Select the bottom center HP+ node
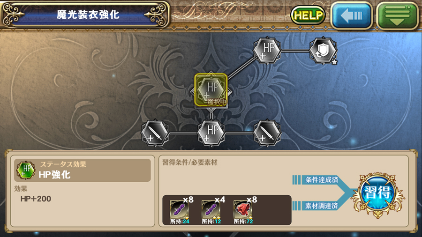 click(x=211, y=133)
